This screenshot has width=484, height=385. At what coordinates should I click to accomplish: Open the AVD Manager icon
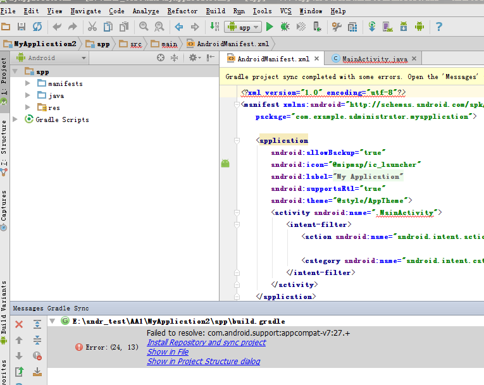click(x=388, y=27)
